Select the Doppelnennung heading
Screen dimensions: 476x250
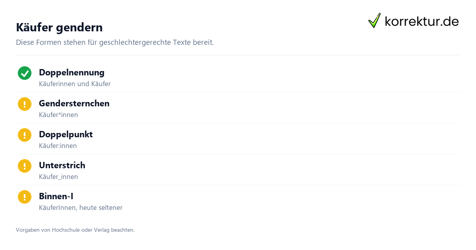72,73
